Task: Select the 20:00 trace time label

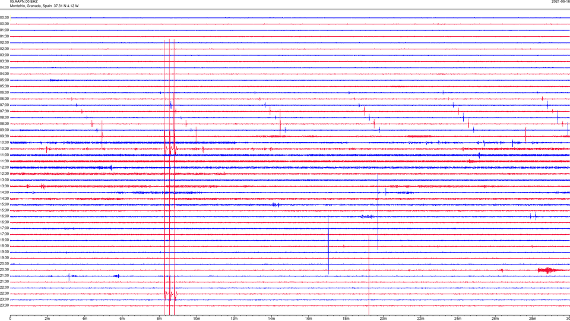Action: [x=4, y=263]
